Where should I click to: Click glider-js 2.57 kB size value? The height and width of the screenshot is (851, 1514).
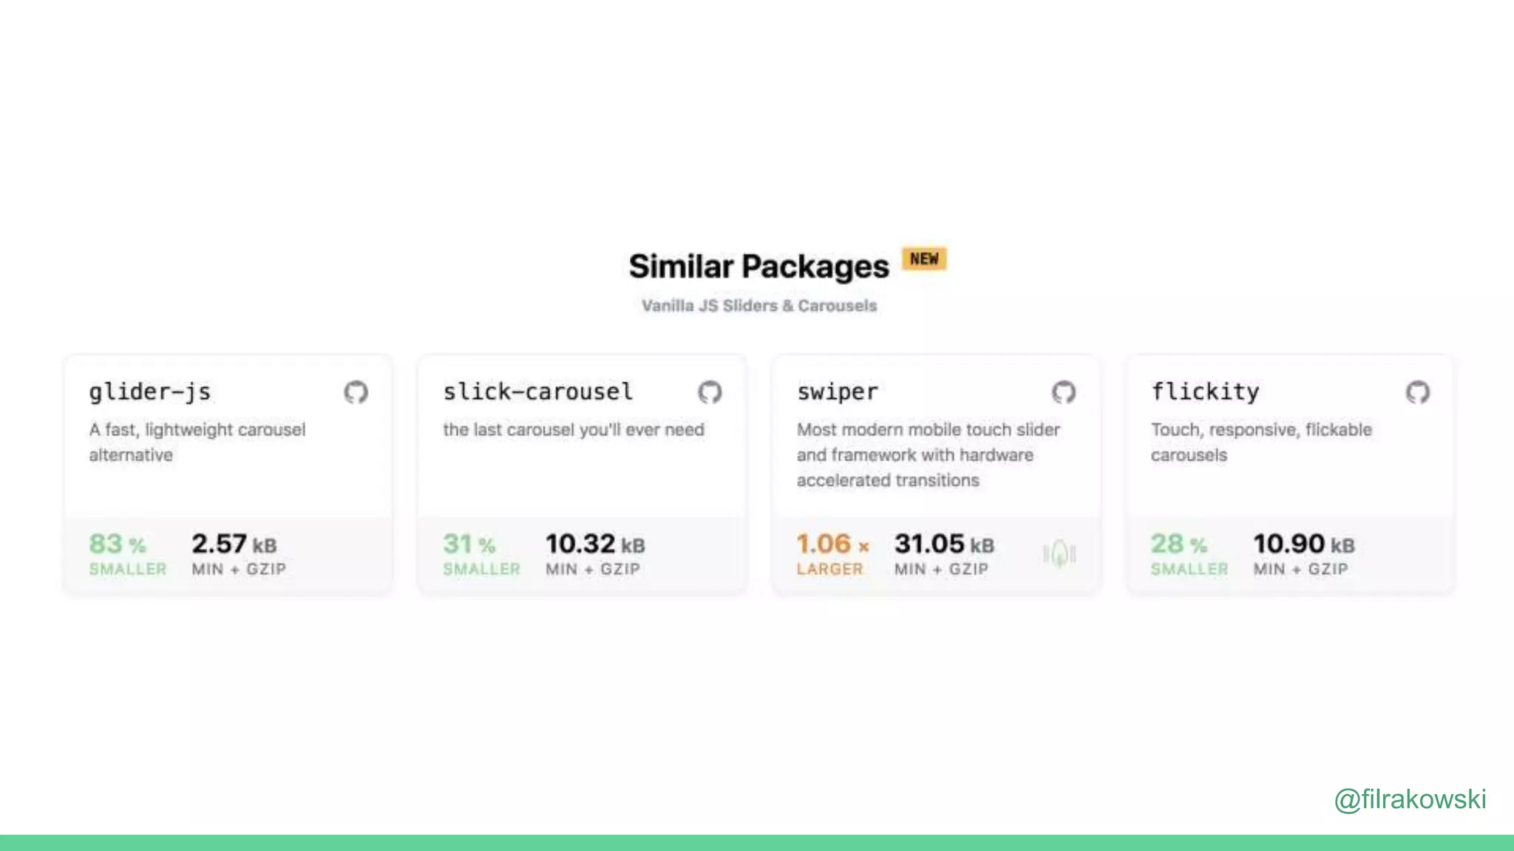click(x=234, y=544)
